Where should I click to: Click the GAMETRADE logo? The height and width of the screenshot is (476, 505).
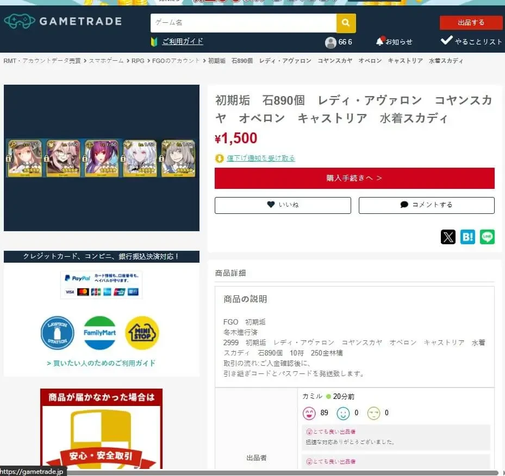click(x=63, y=21)
